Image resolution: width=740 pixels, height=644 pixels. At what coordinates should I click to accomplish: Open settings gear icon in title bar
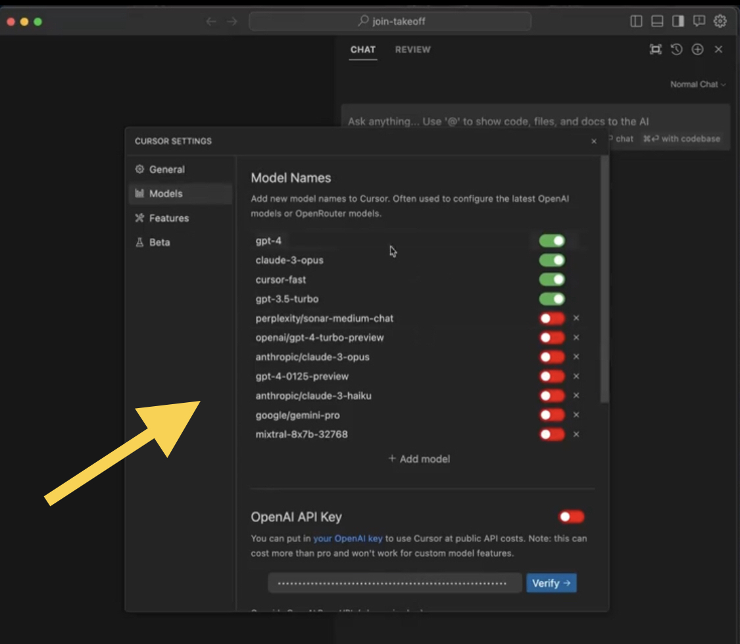[720, 21]
